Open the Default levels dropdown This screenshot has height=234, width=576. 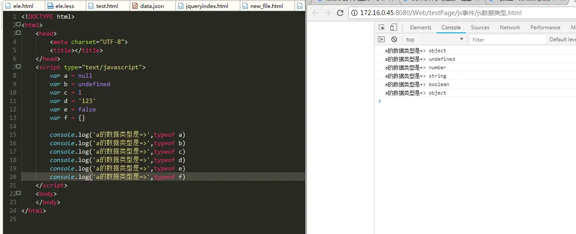tap(563, 40)
